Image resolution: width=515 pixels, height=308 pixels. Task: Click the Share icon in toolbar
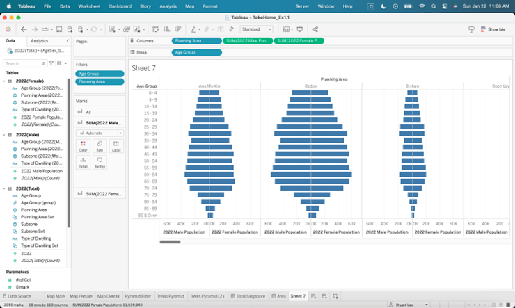coord(315,29)
